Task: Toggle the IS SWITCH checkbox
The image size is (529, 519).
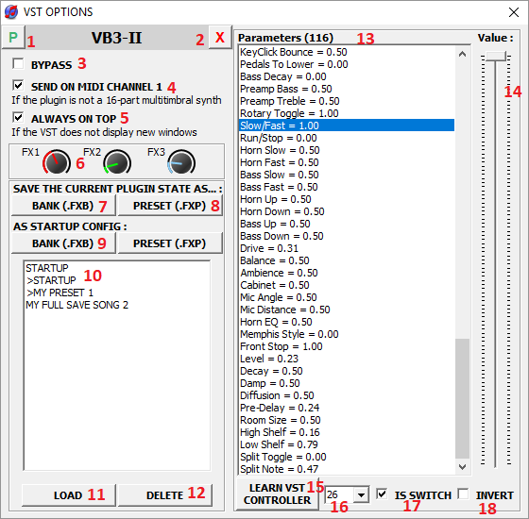Action: 382,494
